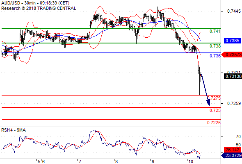Click the dark blue downward arrow head
The height and width of the screenshot is (164, 242).
[208, 102]
